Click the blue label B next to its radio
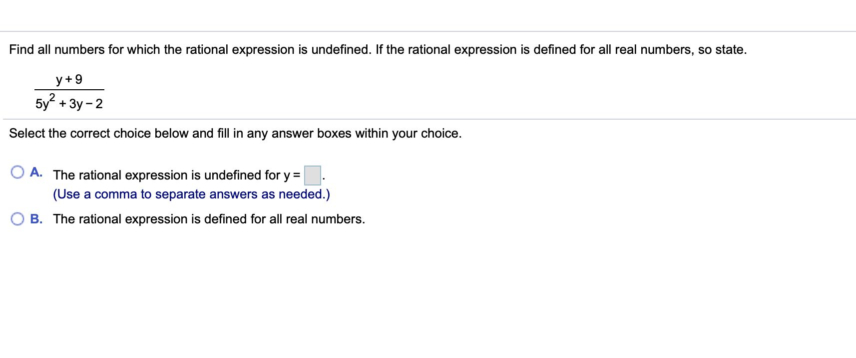 (x=37, y=218)
